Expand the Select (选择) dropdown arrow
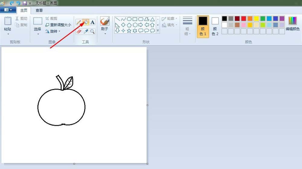The height and width of the screenshot is (169, 302). (38, 34)
